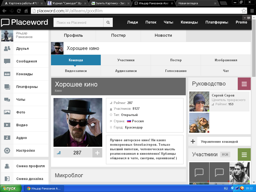This screenshot has height=192, width=256.
Task: Go back to the previous page
Action: pyautogui.click(x=4, y=11)
